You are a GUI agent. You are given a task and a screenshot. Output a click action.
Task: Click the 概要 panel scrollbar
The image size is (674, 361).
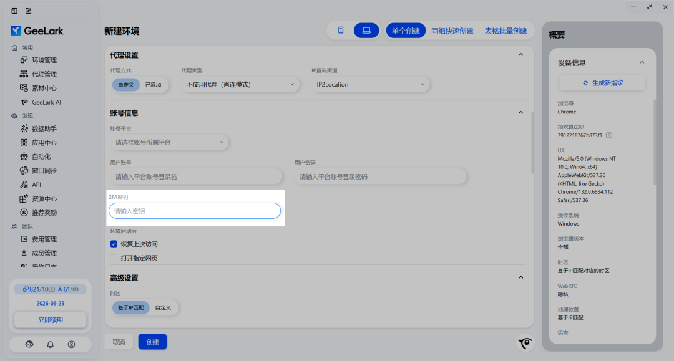[655, 142]
